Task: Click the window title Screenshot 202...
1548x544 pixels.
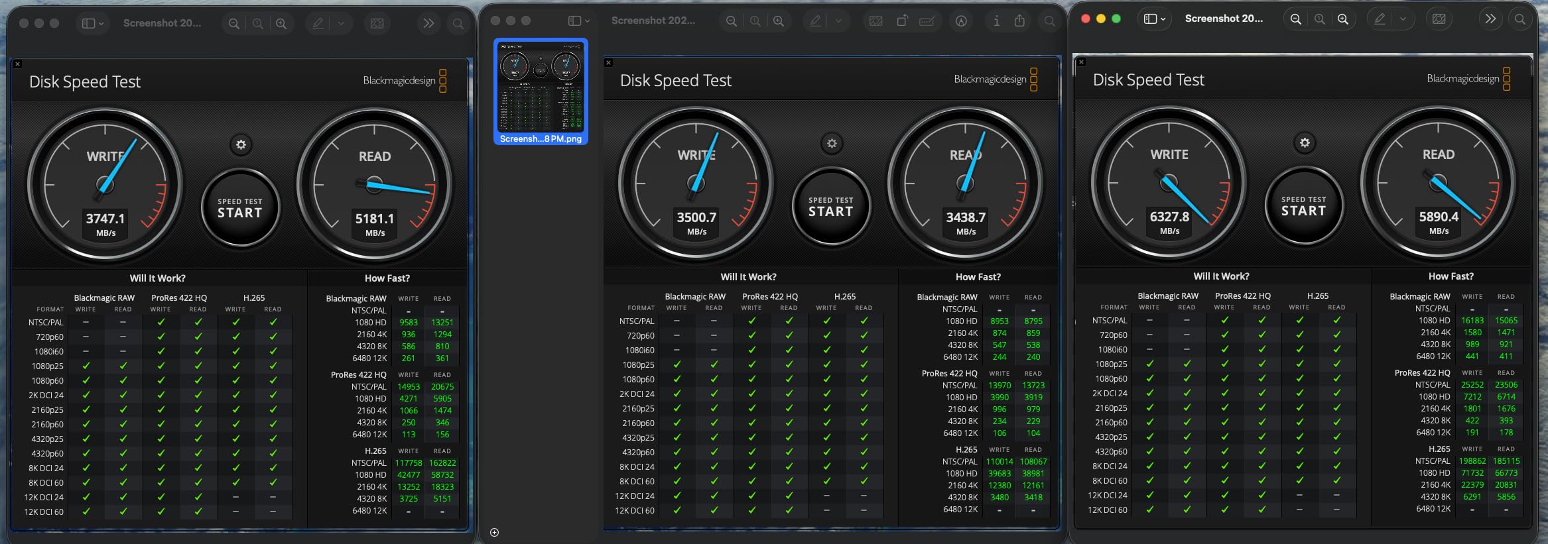Action: (653, 21)
